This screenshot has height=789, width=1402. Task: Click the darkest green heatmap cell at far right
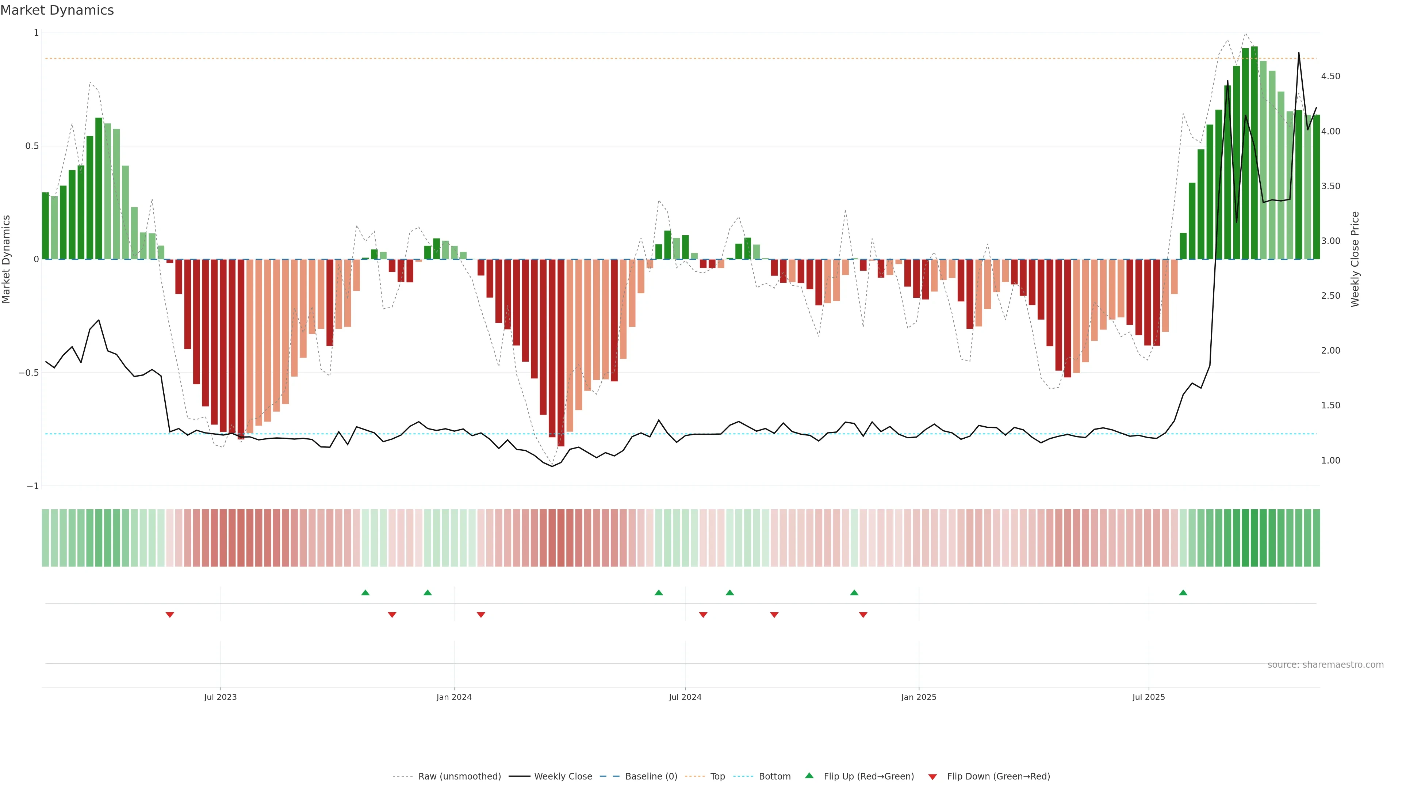click(x=1254, y=538)
